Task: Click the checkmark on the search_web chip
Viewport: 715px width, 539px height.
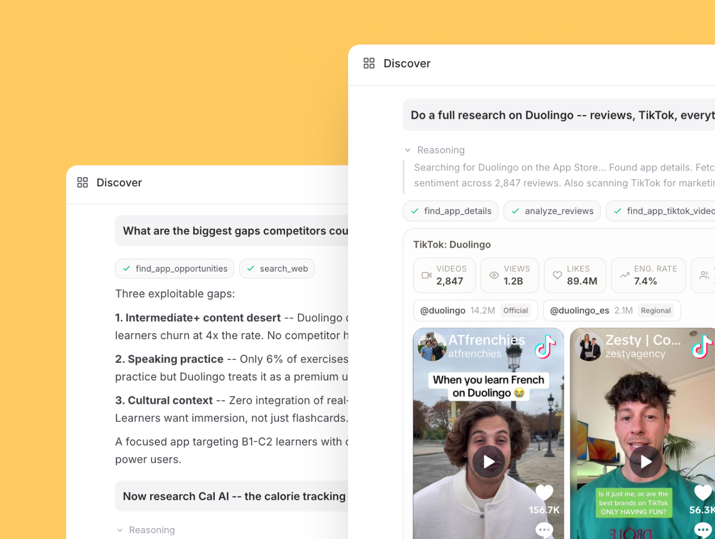Action: pyautogui.click(x=250, y=268)
